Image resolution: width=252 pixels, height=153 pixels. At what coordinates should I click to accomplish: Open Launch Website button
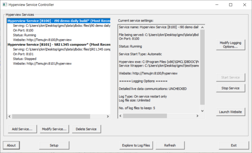tap(231, 112)
